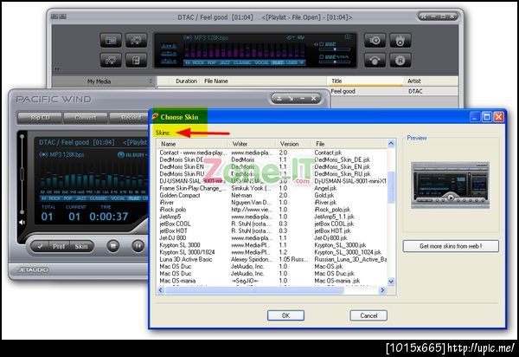Click the speaker mute icon in Pacific Wind window

[22, 222]
